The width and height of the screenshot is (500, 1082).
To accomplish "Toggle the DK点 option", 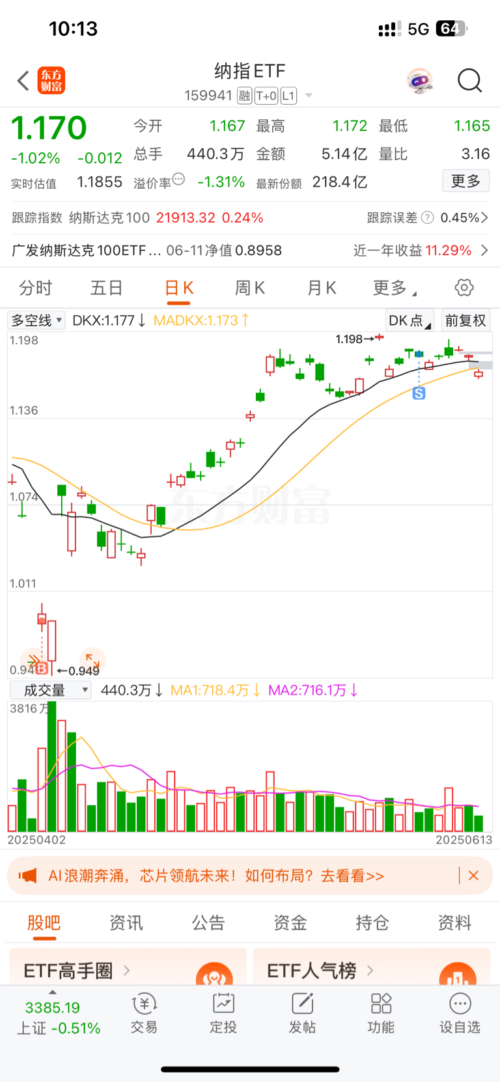I will pos(410,320).
